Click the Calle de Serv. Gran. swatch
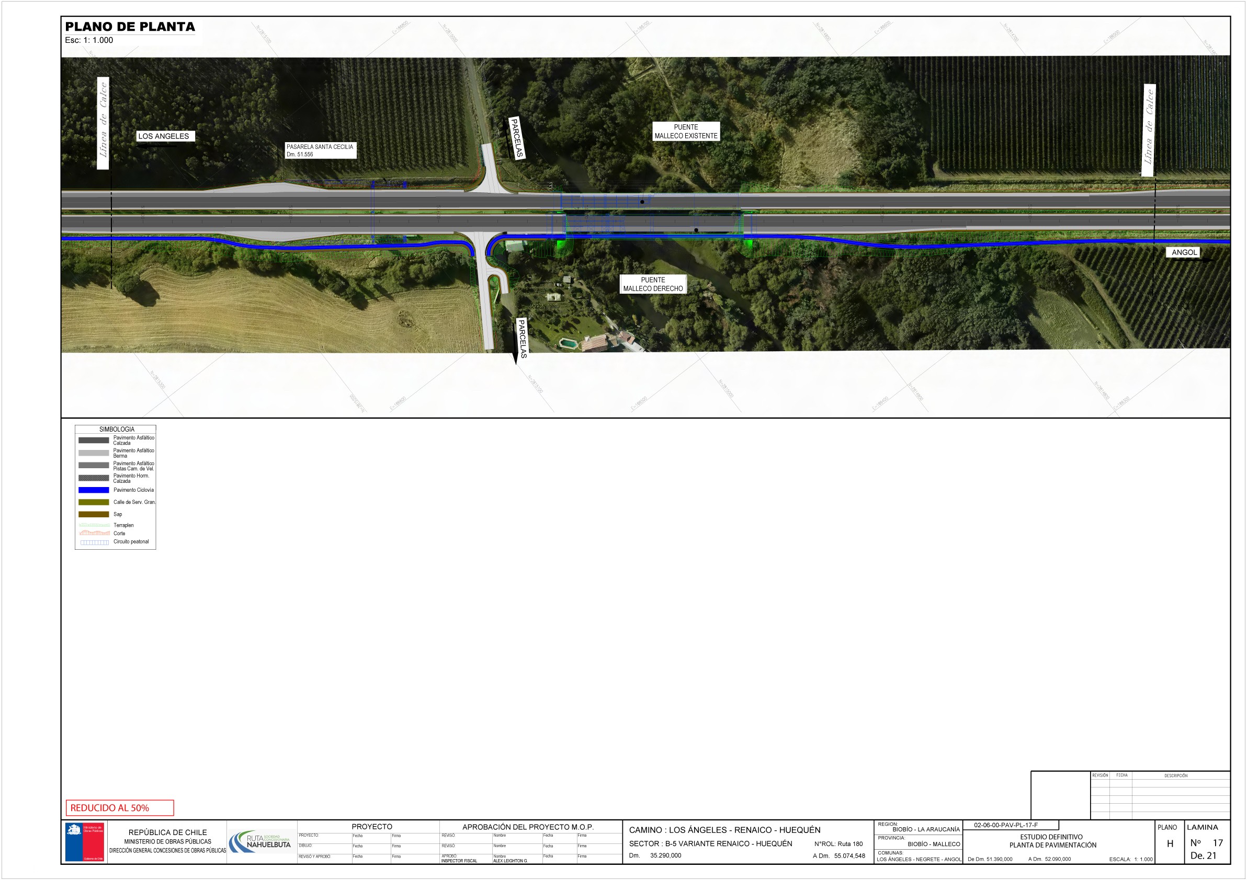Screen dimensions: 1247x880 click(x=94, y=502)
